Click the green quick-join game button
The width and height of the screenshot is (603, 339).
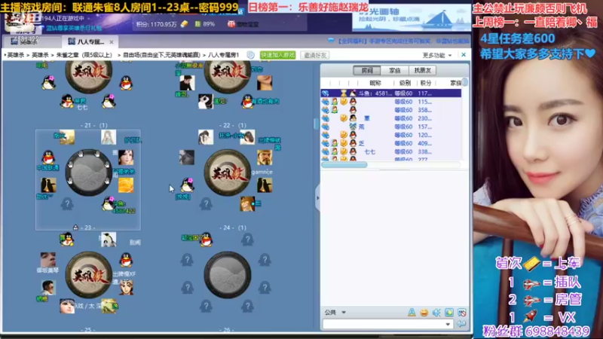point(277,55)
